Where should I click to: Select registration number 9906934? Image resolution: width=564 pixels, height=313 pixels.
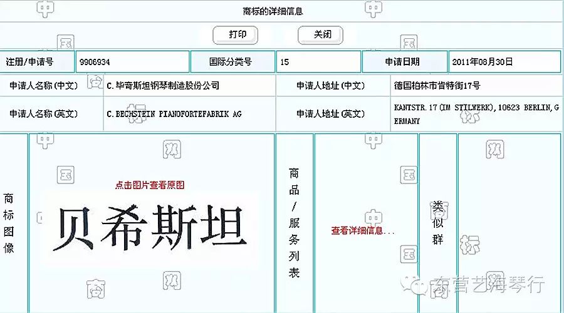[95, 62]
